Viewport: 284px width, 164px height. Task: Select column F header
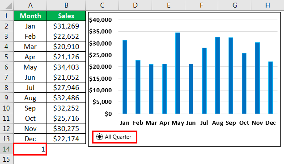pyautogui.click(x=201, y=5)
